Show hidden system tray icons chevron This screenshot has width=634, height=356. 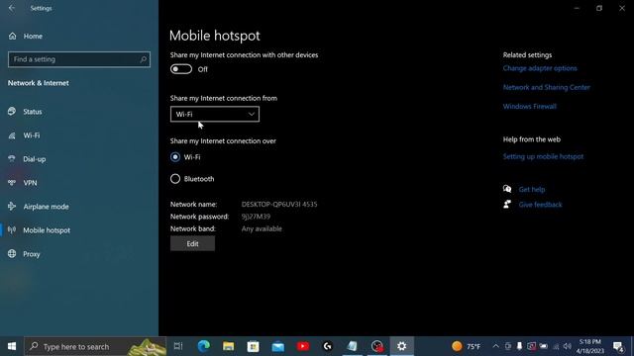pyautogui.click(x=495, y=346)
